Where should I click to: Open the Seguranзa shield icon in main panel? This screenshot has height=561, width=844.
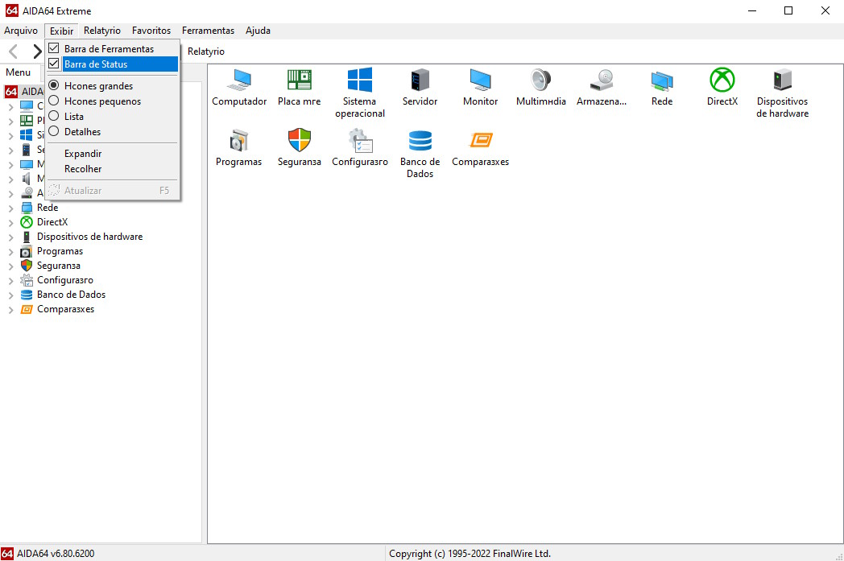[x=300, y=140]
